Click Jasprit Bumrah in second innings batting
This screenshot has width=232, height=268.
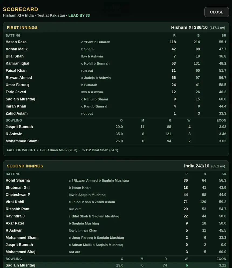pyautogui.click(x=19, y=245)
